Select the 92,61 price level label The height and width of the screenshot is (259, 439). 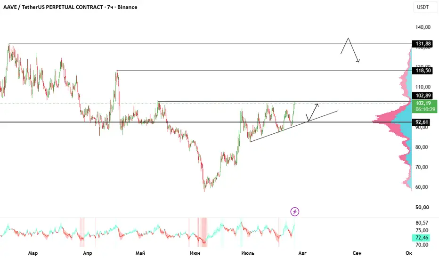pyautogui.click(x=422, y=122)
